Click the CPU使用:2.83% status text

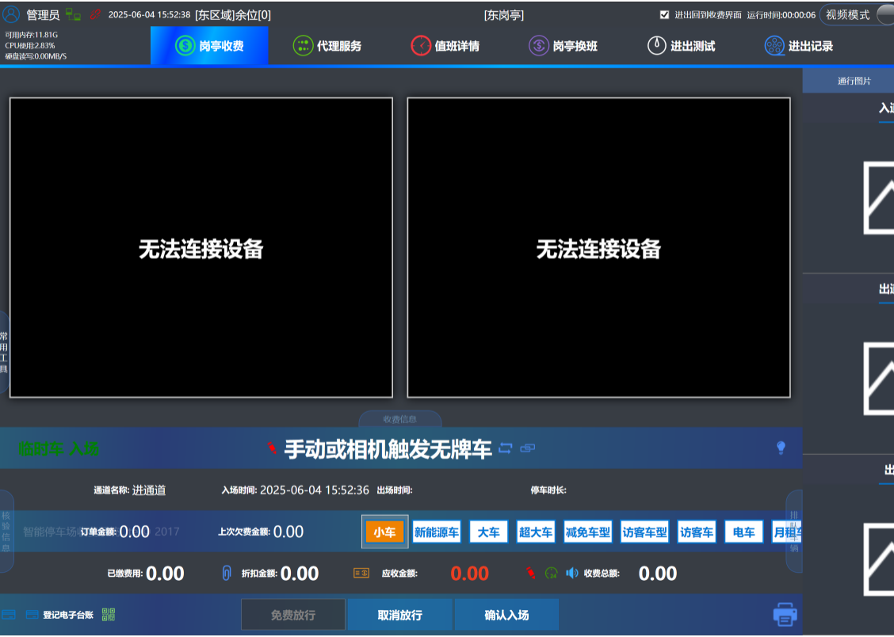30,46
